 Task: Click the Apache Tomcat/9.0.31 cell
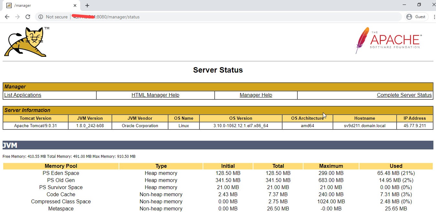point(36,126)
